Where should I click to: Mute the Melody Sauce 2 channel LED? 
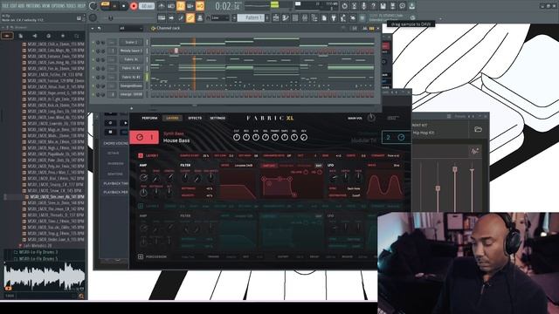[93, 51]
